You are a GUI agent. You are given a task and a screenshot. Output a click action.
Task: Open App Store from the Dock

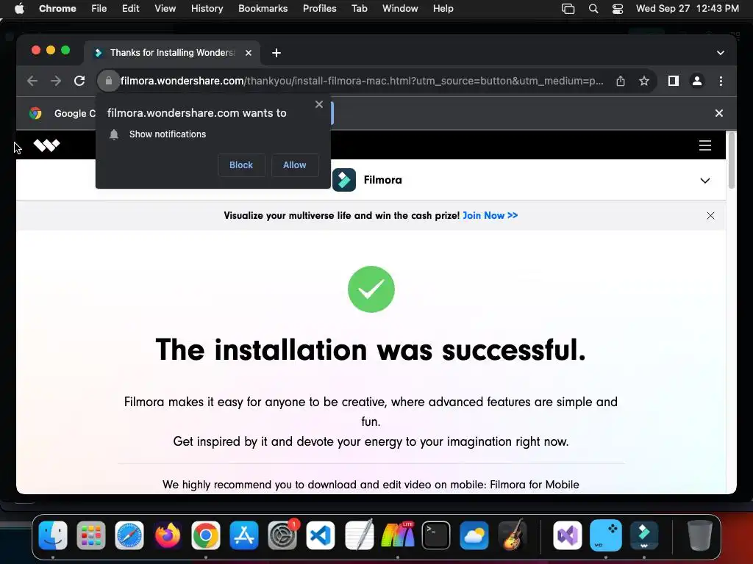click(x=244, y=535)
